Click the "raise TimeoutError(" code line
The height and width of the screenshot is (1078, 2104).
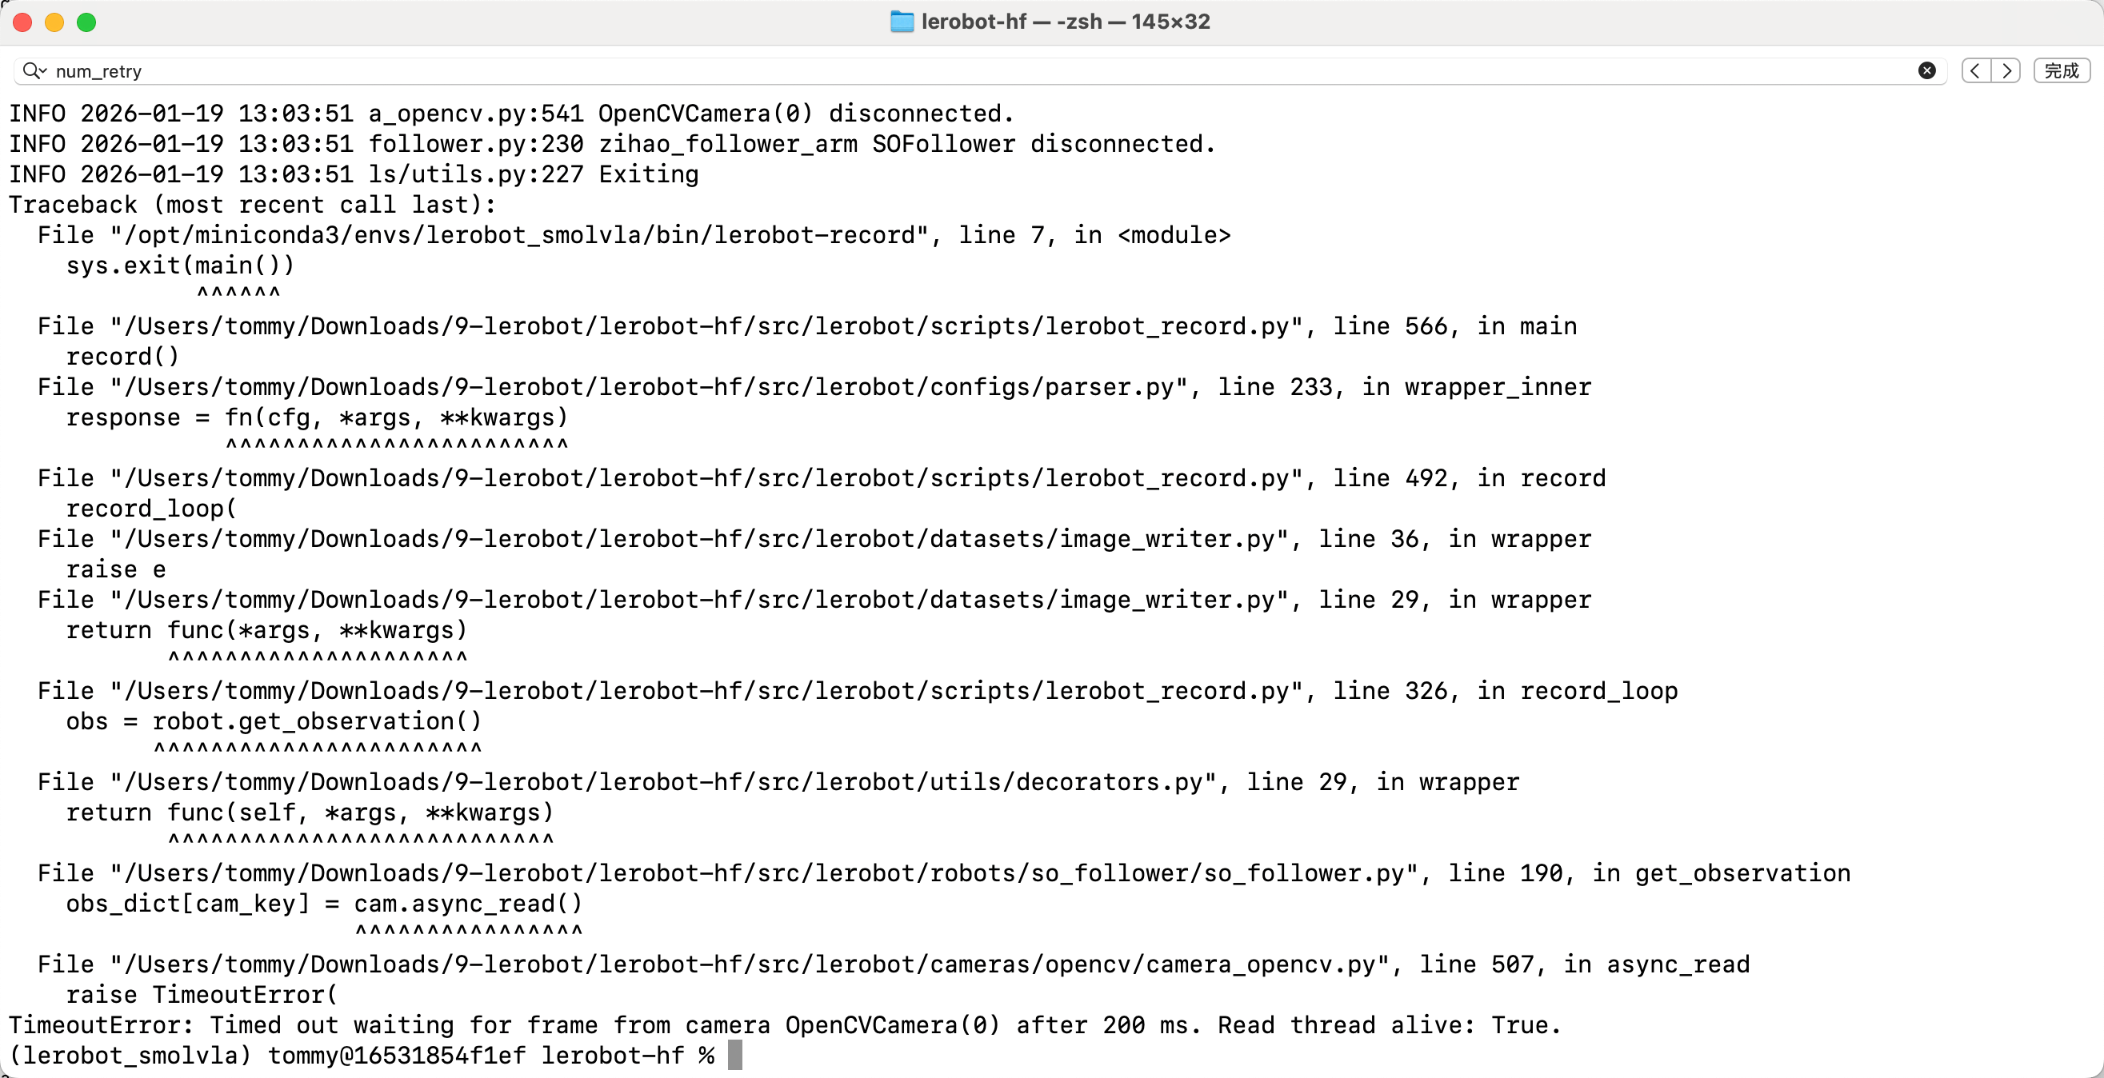tap(202, 995)
